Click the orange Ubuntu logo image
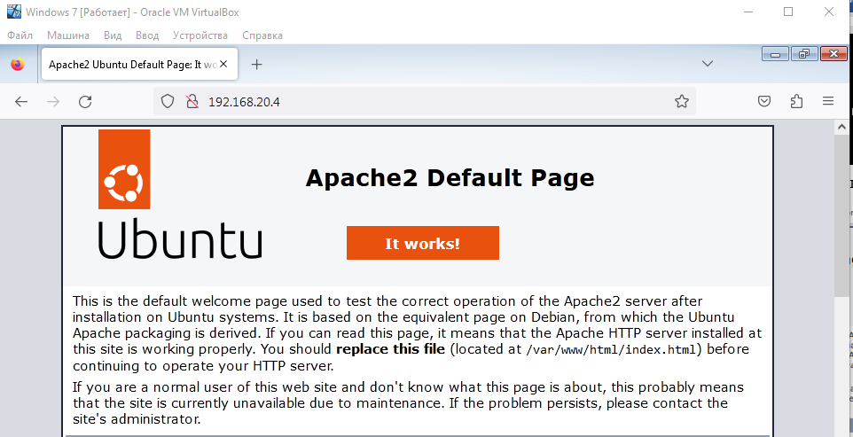 coord(124,169)
